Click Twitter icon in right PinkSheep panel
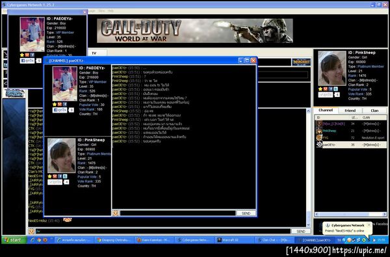The width and height of the screenshot is (390, 257). click(335, 89)
